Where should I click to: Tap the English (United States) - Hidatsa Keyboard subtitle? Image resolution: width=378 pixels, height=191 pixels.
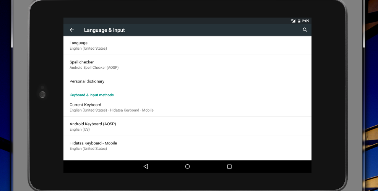[x=111, y=110]
